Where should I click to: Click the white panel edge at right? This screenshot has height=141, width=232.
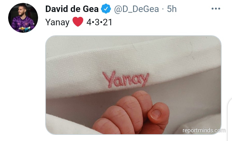point(230,119)
